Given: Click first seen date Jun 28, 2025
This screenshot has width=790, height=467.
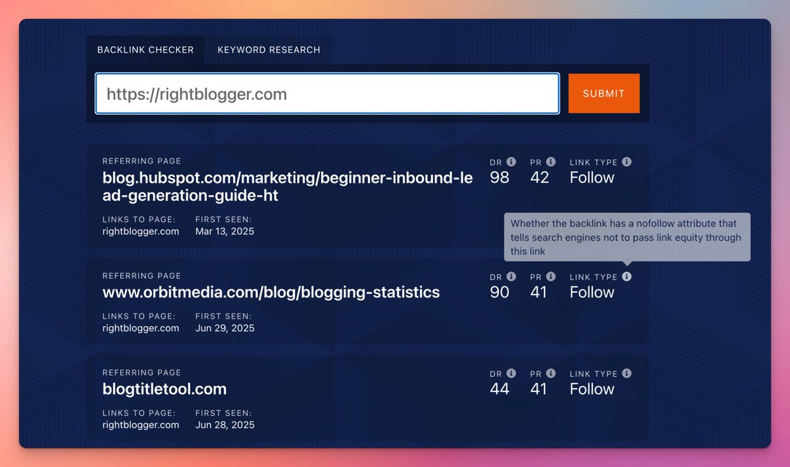Looking at the screenshot, I should point(224,425).
